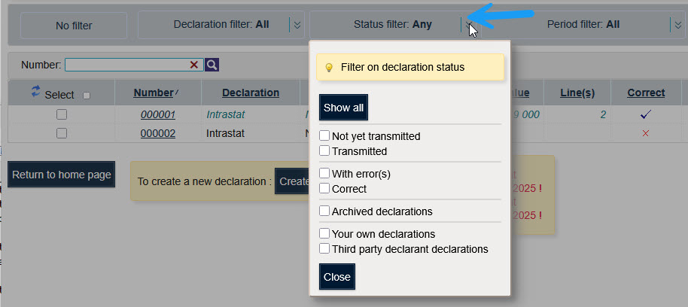Click the refresh arrows icon beside Select
Image resolution: width=688 pixels, height=307 pixels.
tap(35, 92)
